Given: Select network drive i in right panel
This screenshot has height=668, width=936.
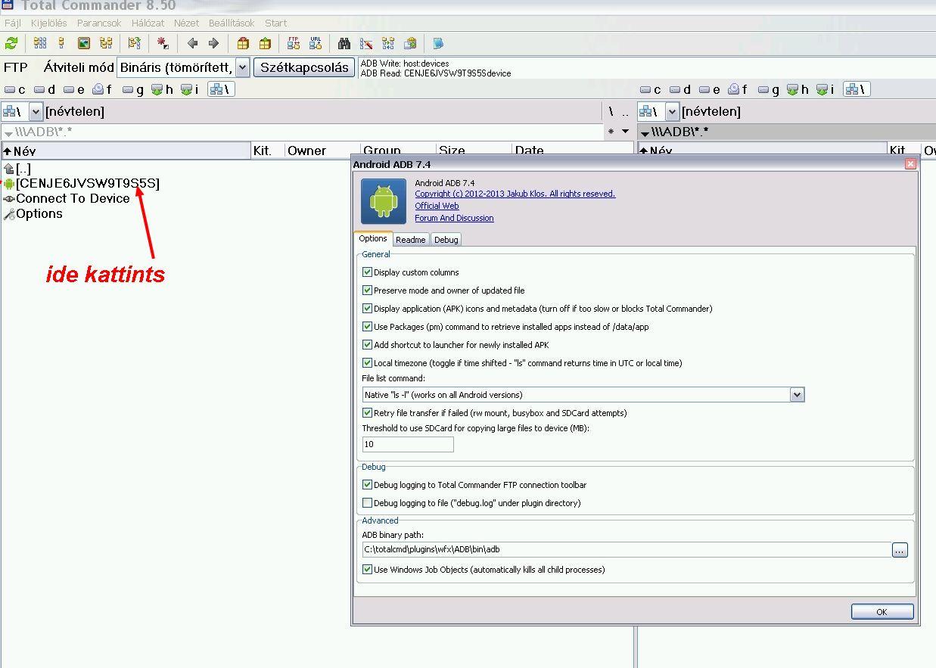Looking at the screenshot, I should (x=826, y=89).
